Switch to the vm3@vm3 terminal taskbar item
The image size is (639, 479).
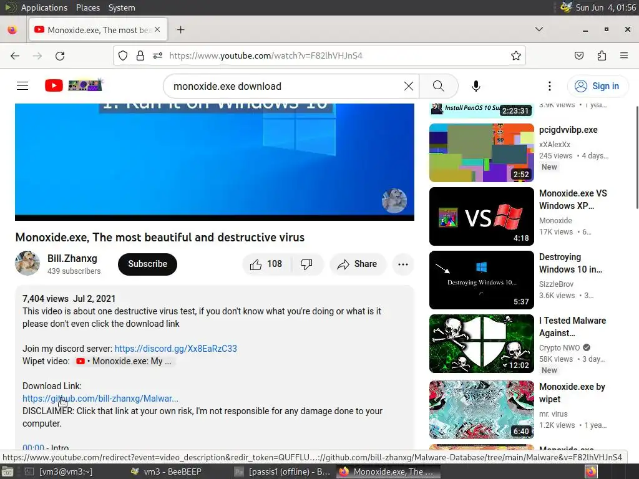point(59,472)
